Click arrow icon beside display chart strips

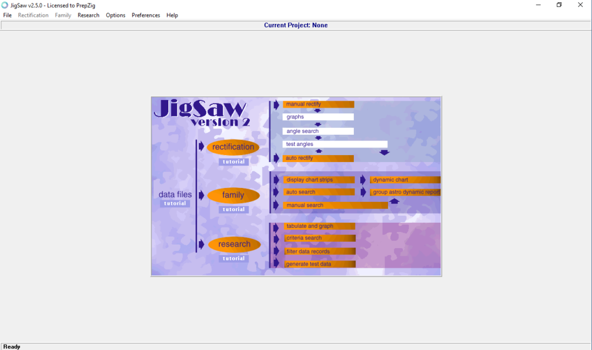[276, 180]
